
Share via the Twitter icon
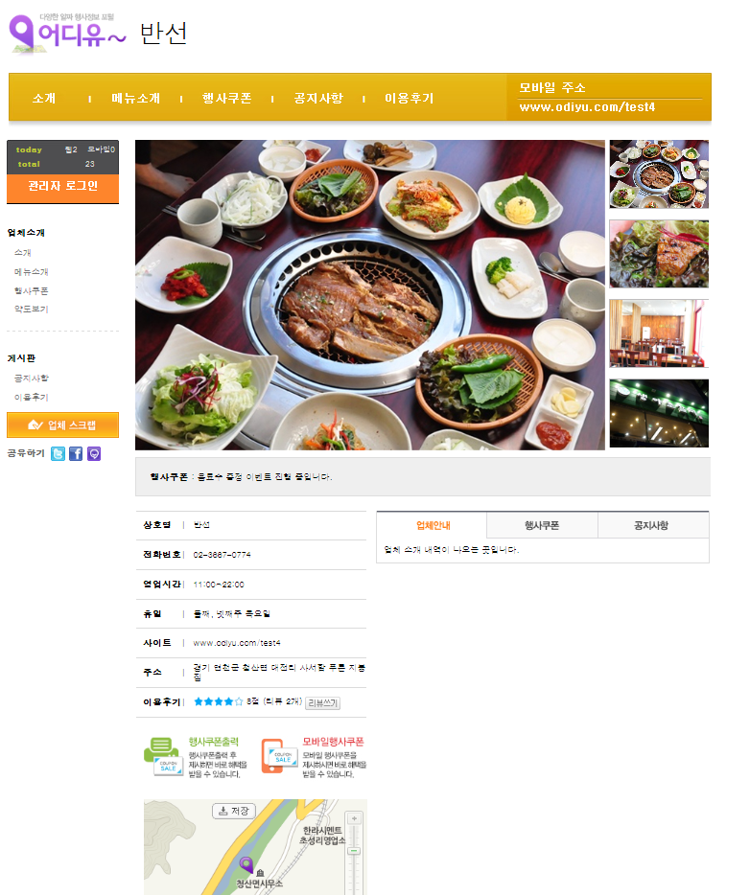[58, 454]
